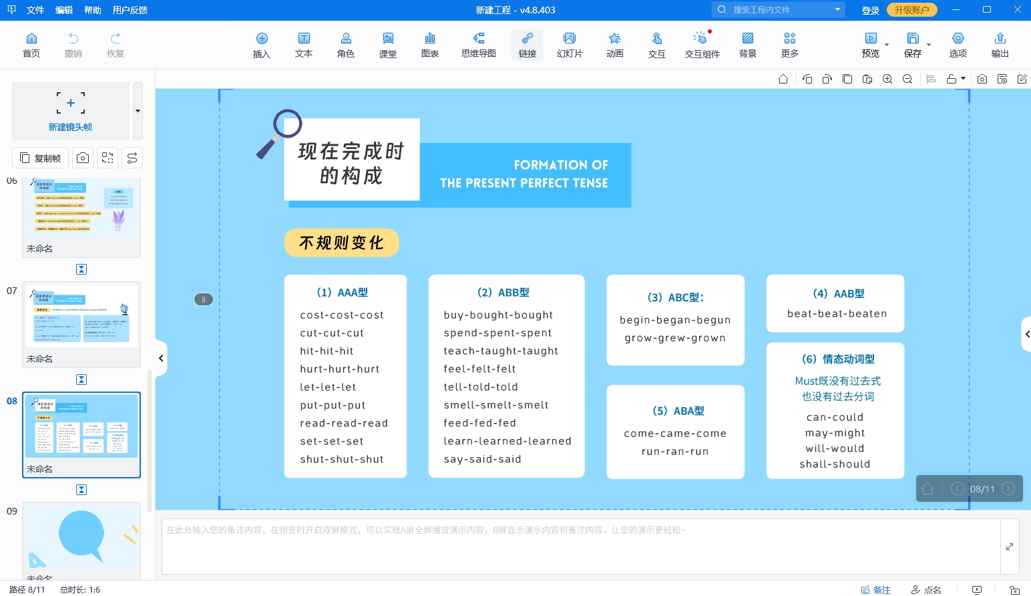Expand the right side panel arrow

coord(1026,334)
